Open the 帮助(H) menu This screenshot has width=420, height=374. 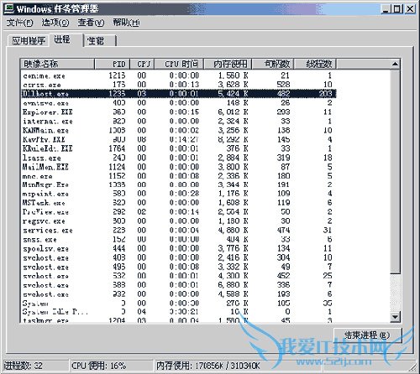point(126,23)
